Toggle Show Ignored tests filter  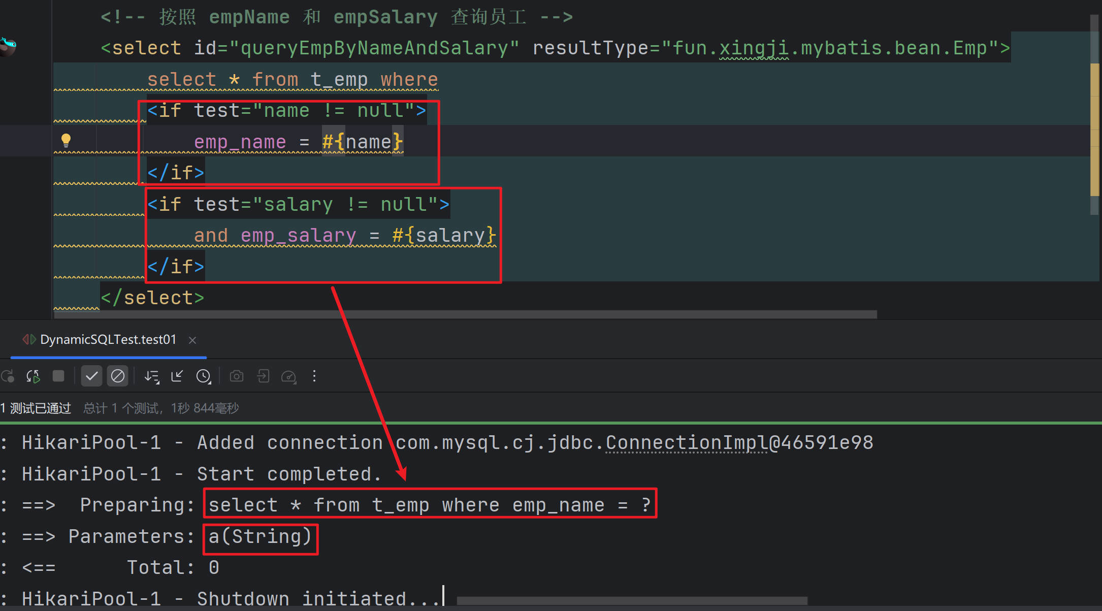point(117,376)
